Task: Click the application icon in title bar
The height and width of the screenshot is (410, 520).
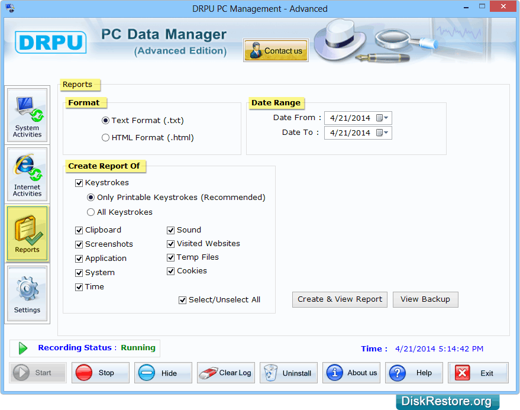Action: [10, 8]
